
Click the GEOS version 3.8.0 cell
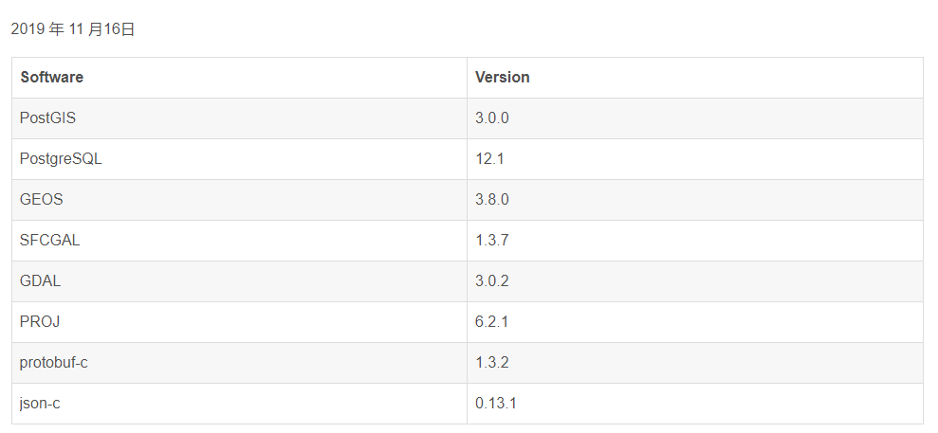[x=492, y=200]
